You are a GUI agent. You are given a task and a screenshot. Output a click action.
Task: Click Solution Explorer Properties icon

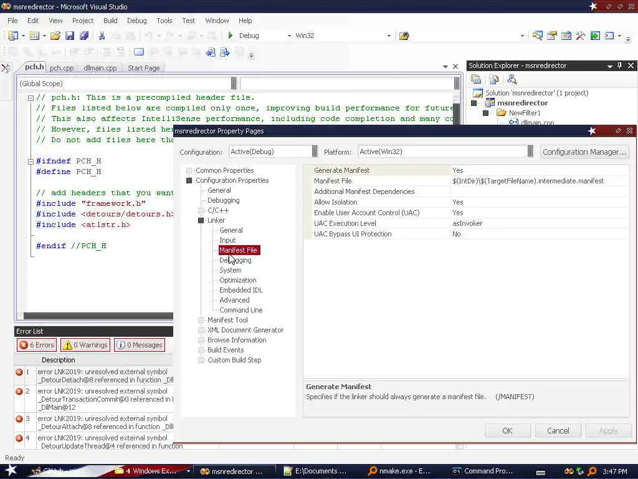476,79
